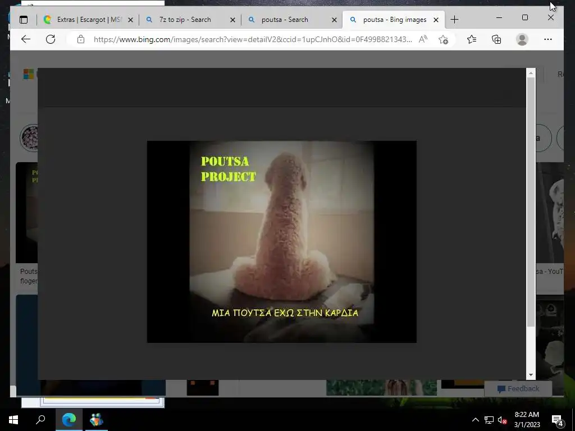Close the poutsa - Search tab

click(x=334, y=20)
